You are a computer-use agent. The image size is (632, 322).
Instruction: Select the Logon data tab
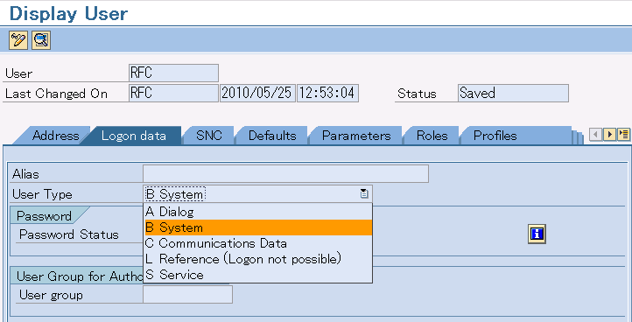tap(133, 136)
